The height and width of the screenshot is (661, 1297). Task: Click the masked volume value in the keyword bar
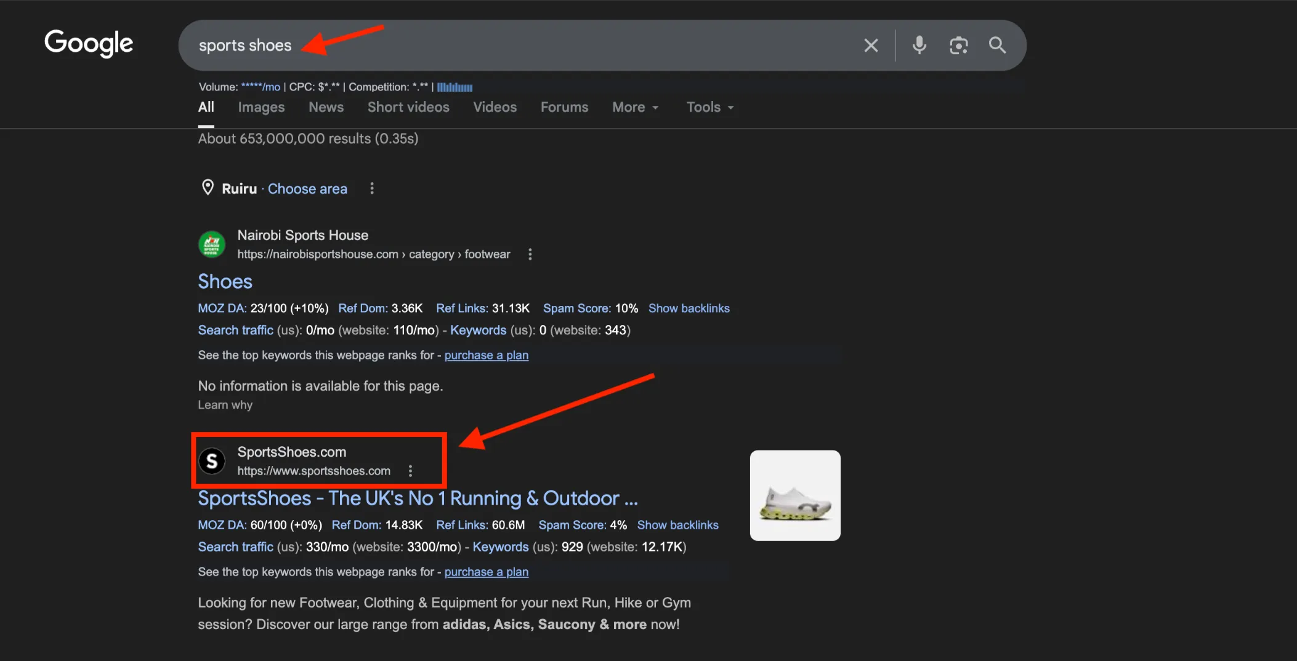coord(261,87)
